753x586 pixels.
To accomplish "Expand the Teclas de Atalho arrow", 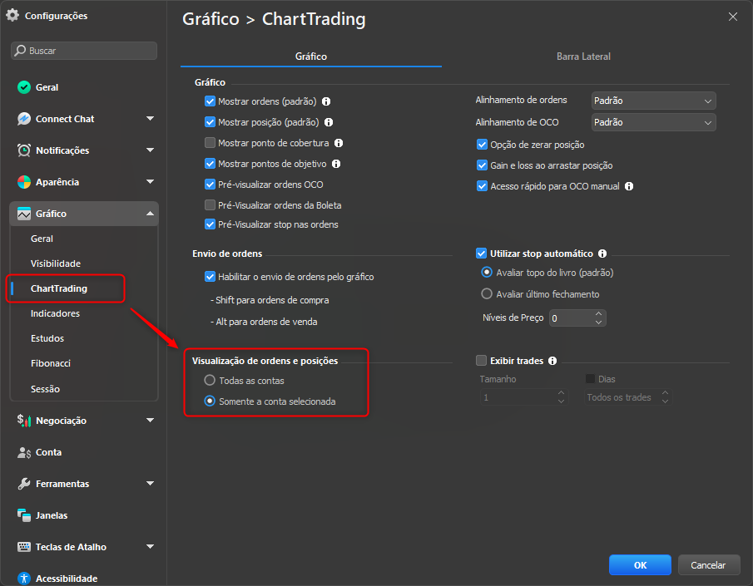I will click(151, 547).
